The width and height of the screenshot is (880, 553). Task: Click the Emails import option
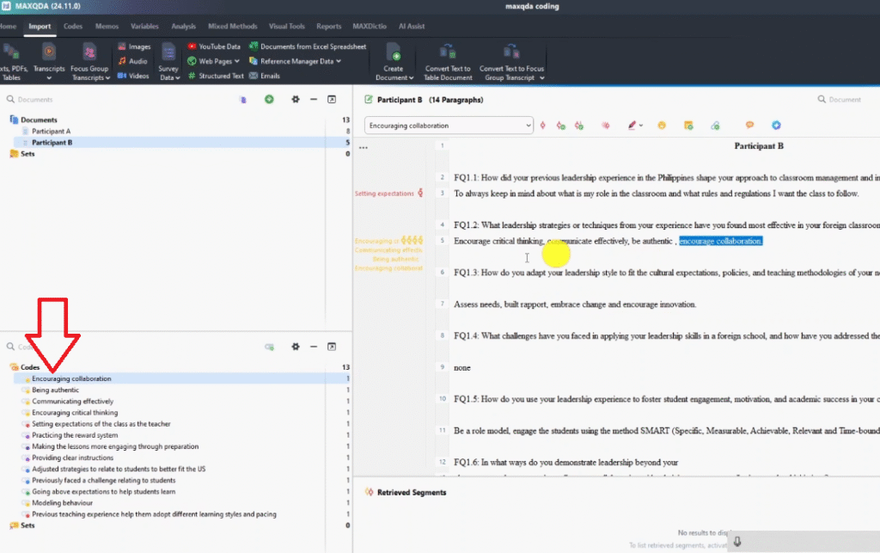tap(253, 76)
